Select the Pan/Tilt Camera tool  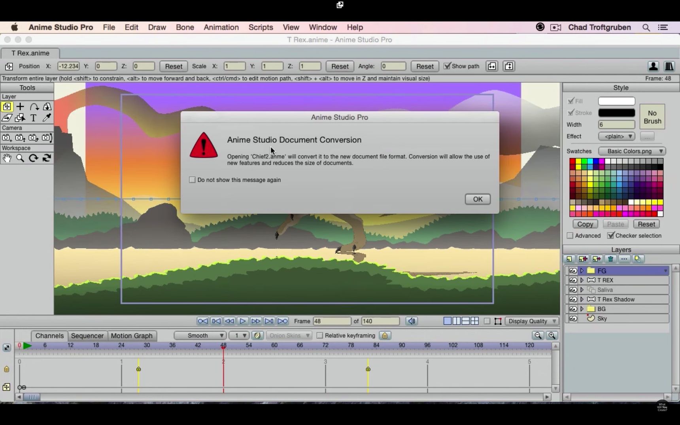tap(47, 138)
